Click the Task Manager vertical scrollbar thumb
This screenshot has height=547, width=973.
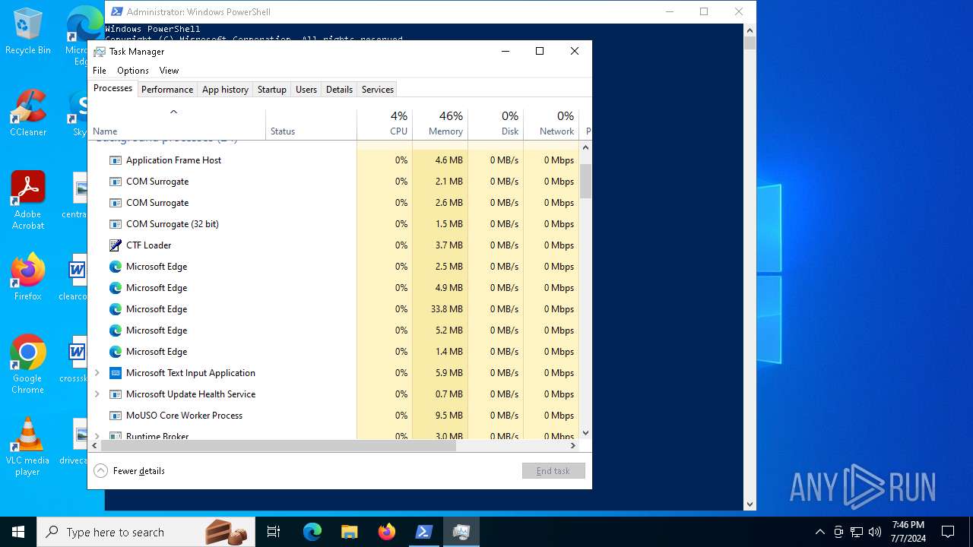click(585, 181)
